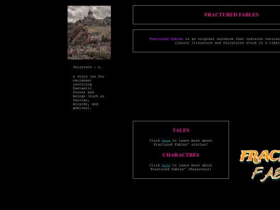Click the 'fairytale - n.' definition heading
This screenshot has height=210, width=280.
[x=88, y=67]
